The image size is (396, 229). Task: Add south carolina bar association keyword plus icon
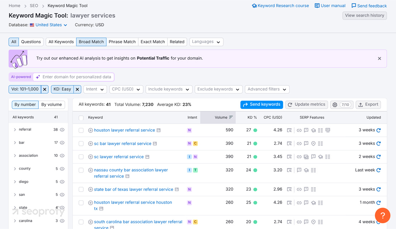pos(91,222)
